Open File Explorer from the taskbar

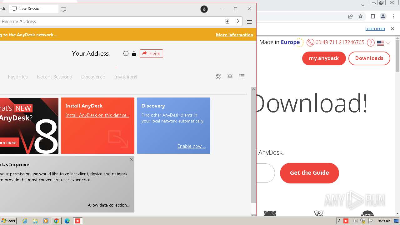pyautogui.click(x=35, y=221)
